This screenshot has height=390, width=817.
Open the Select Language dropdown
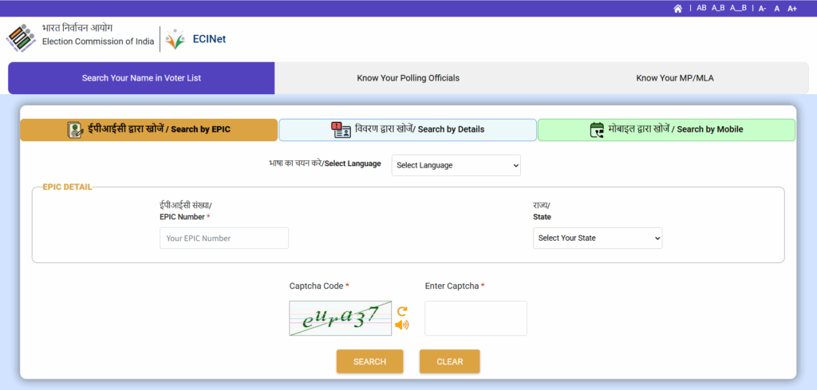click(x=456, y=165)
